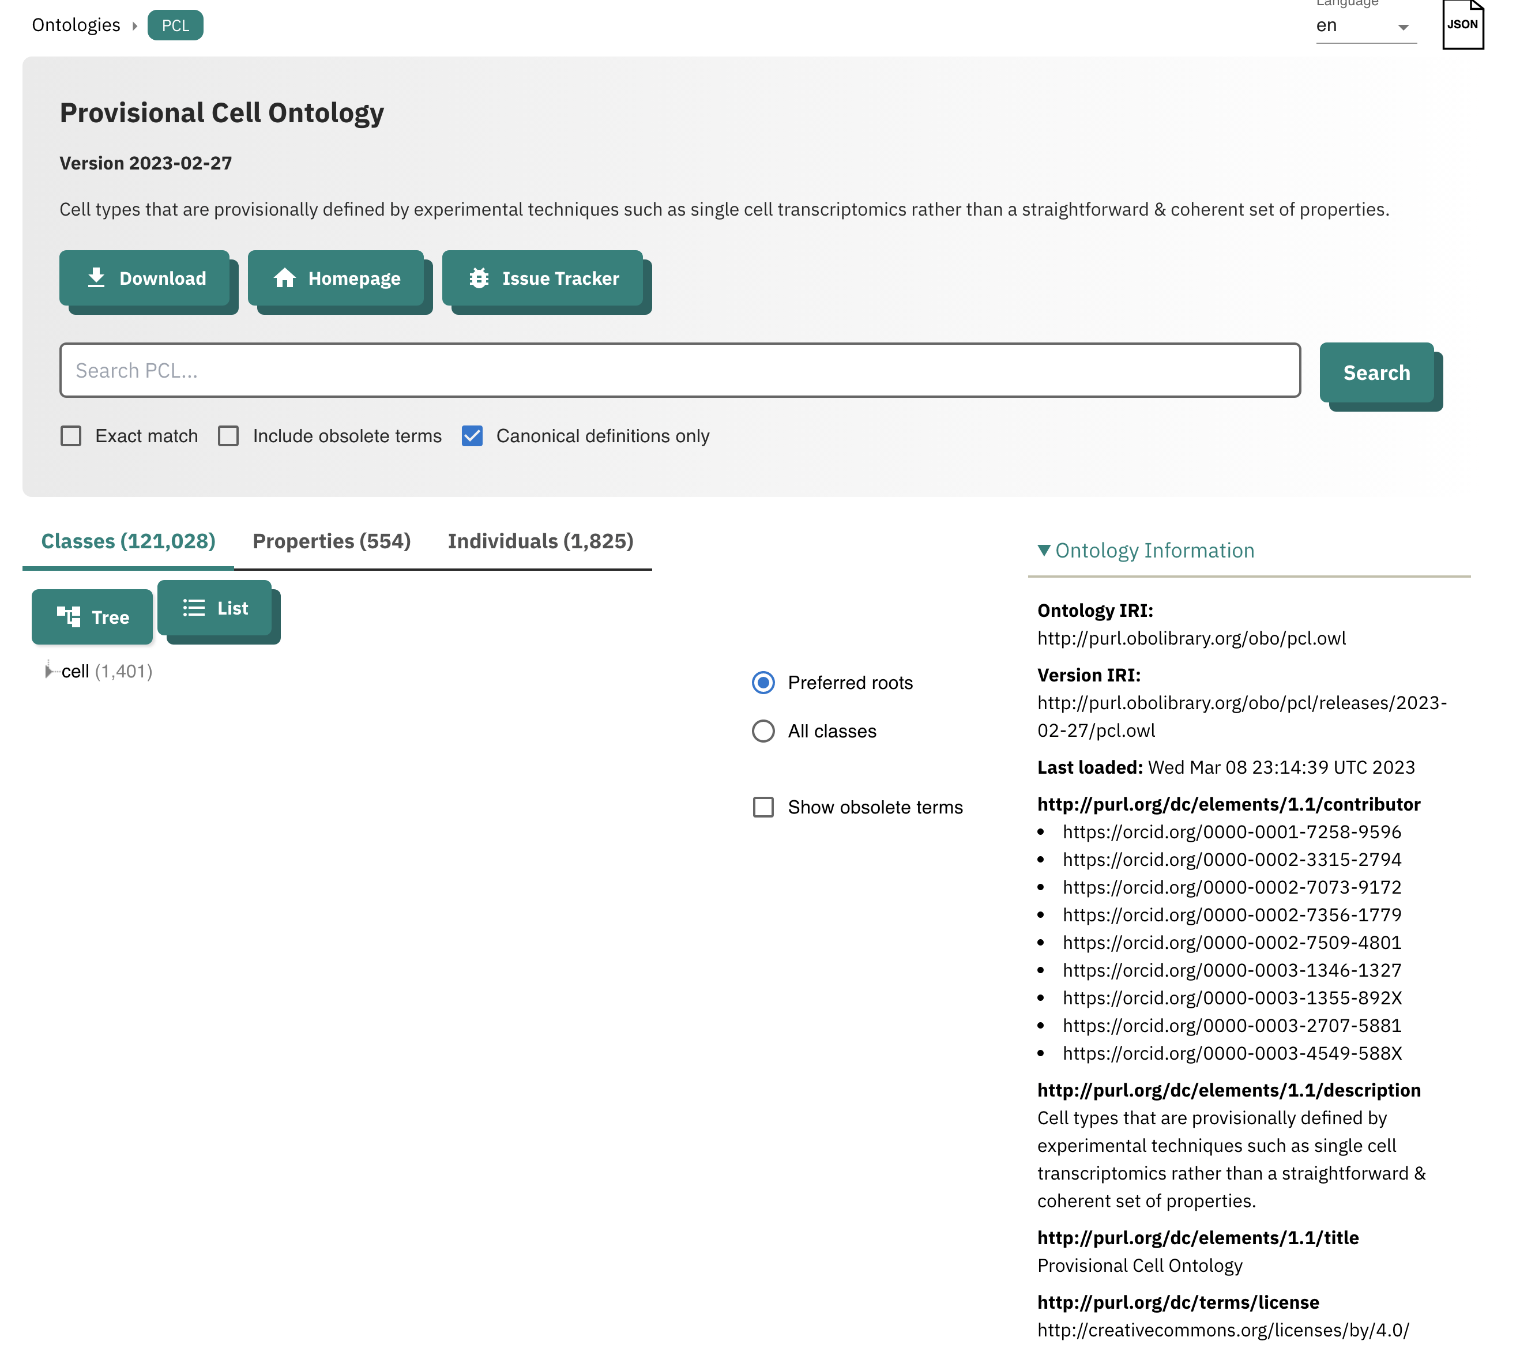
Task: Click the bug icon on Issue Tracker
Action: click(x=479, y=278)
